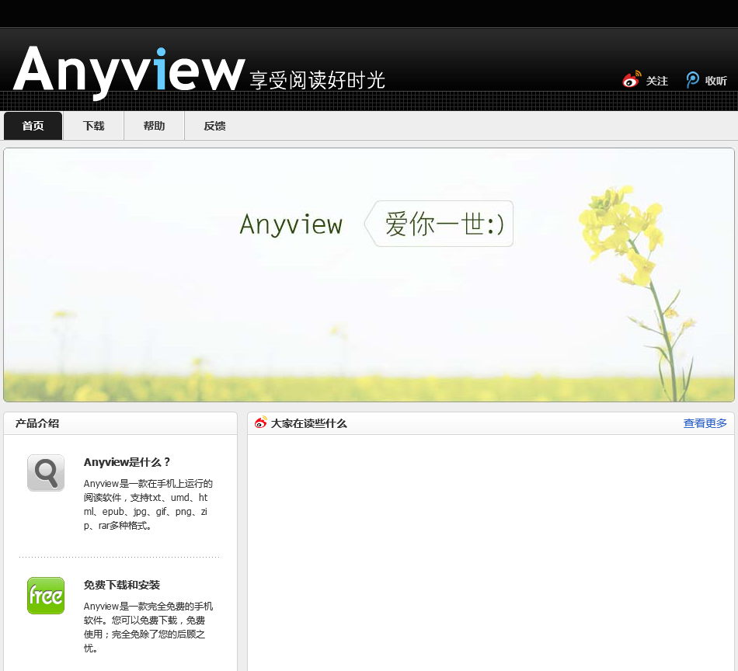The height and width of the screenshot is (671, 738).
Task: Click the 爱你一世:) speech bubble
Action: [439, 224]
